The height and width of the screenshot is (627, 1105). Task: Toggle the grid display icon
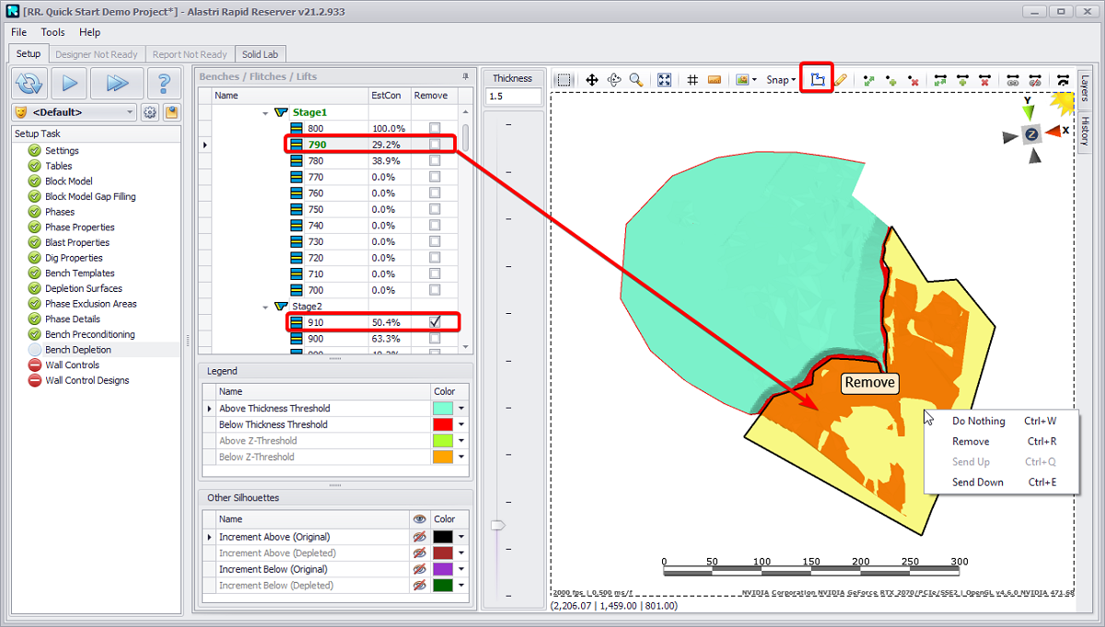pos(692,80)
